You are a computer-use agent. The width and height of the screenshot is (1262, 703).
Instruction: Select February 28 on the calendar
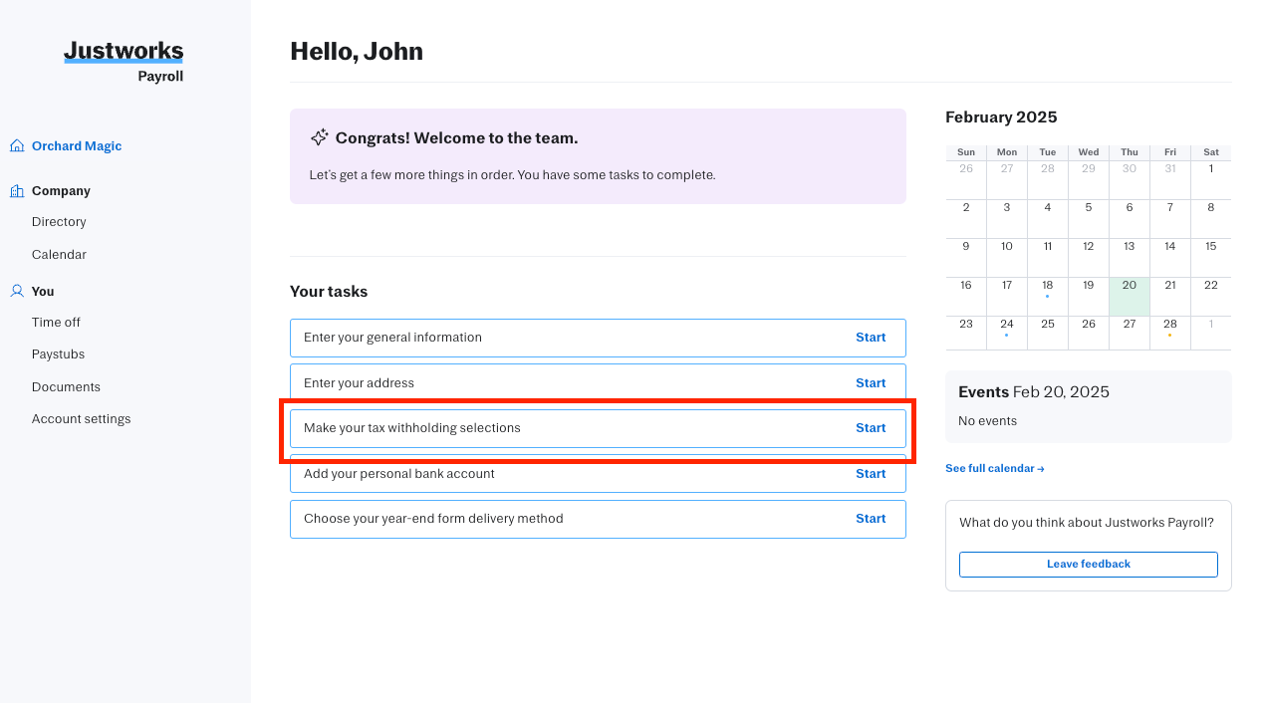[1169, 325]
